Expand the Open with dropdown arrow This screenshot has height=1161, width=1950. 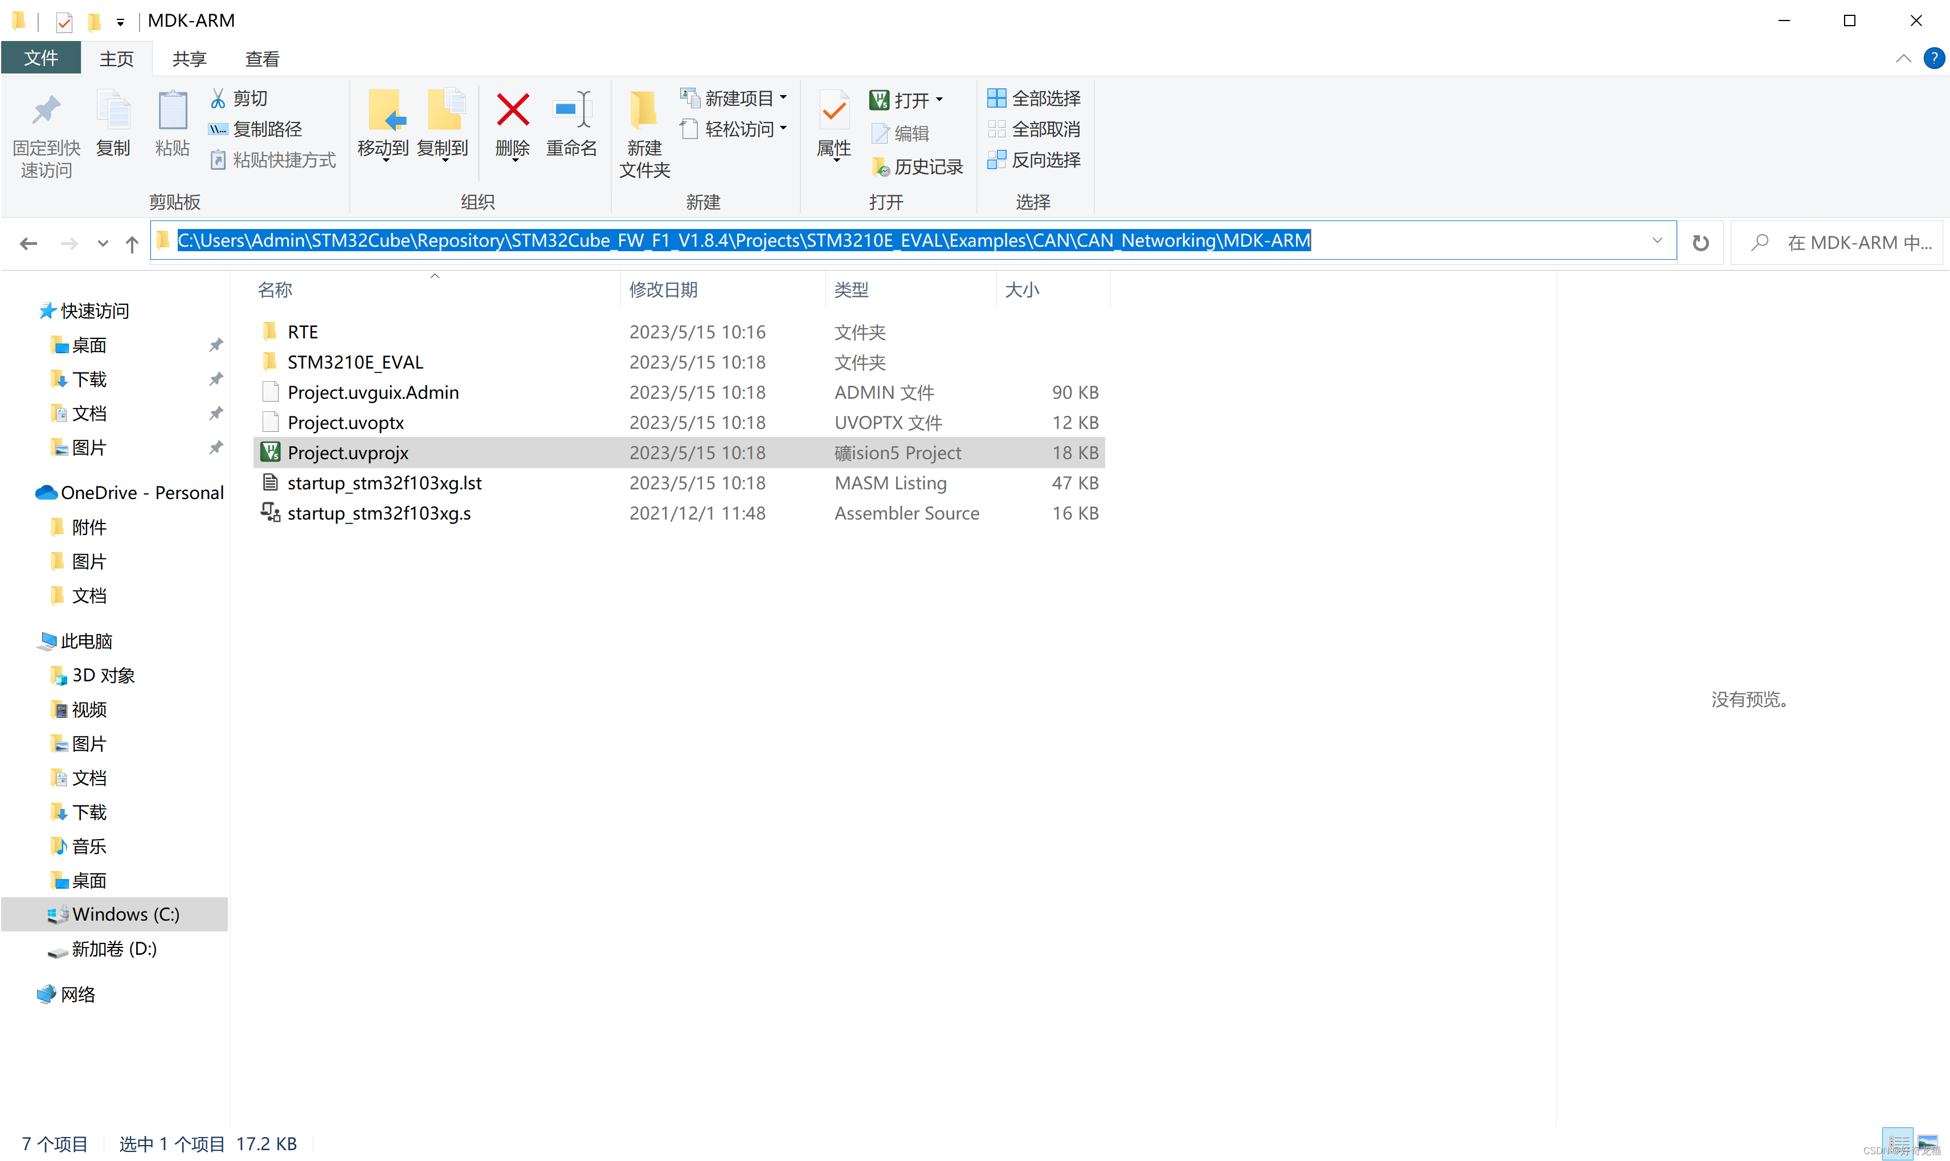[x=939, y=100]
